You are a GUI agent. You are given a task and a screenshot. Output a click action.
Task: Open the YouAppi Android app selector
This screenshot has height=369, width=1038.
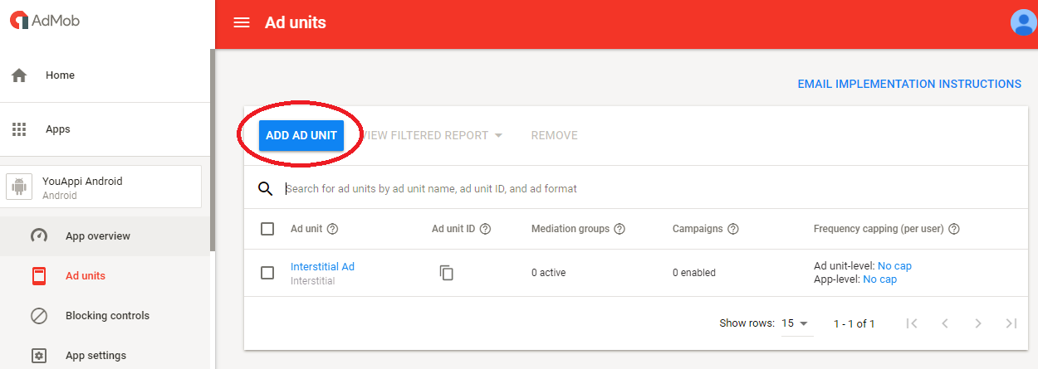[x=104, y=187]
